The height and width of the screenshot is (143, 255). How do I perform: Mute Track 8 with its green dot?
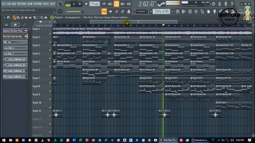point(50,91)
